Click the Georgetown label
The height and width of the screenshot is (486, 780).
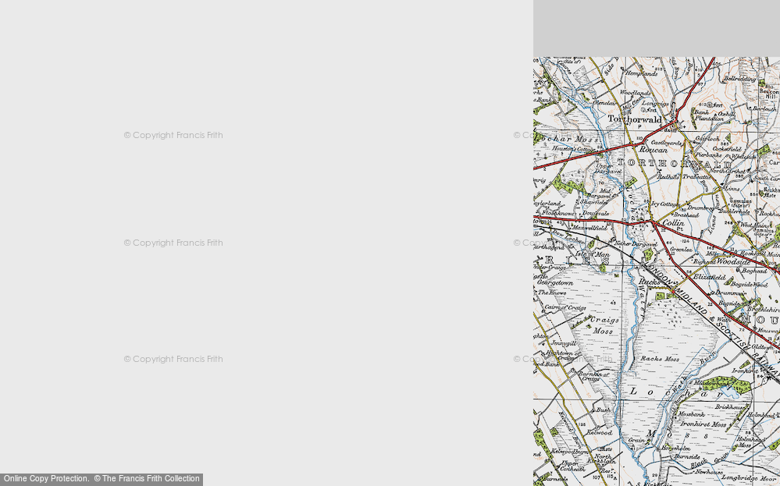coord(555,282)
